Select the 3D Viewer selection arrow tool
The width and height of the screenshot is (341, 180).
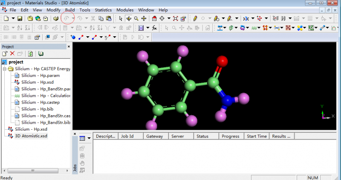[121, 18]
